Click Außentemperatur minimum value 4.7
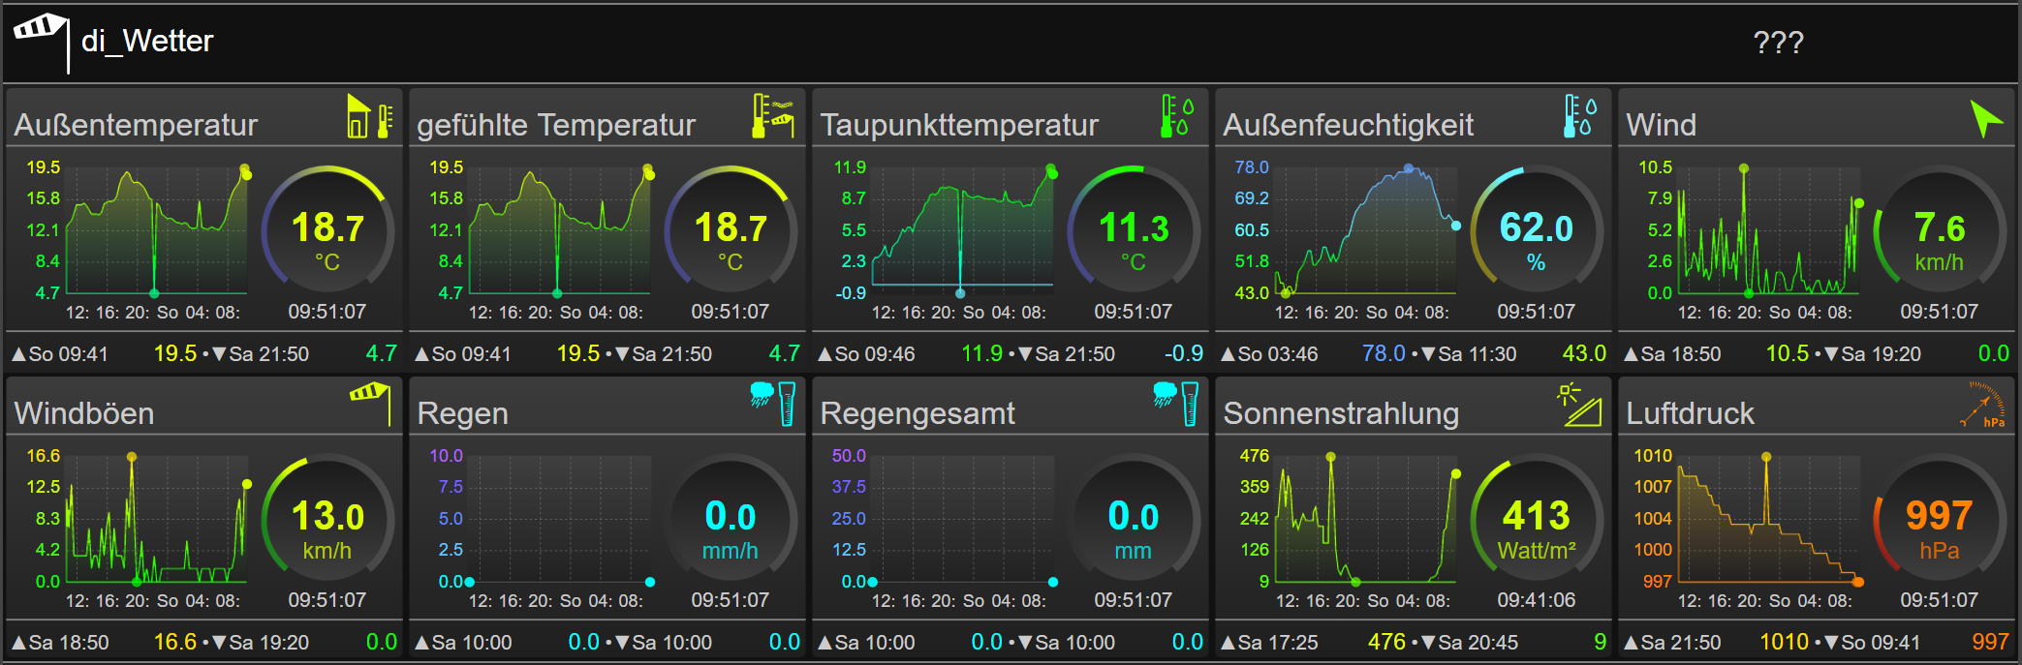The image size is (2022, 665). pyautogui.click(x=382, y=353)
